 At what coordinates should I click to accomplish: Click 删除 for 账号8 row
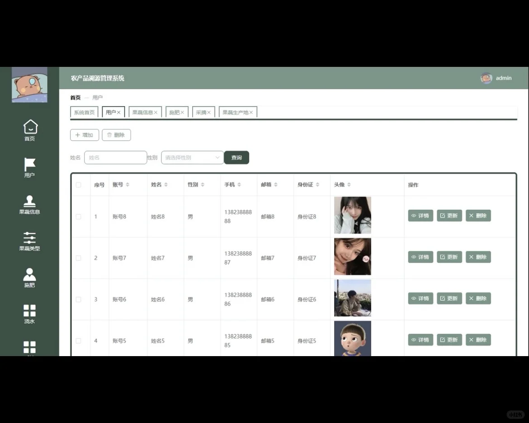[478, 216]
